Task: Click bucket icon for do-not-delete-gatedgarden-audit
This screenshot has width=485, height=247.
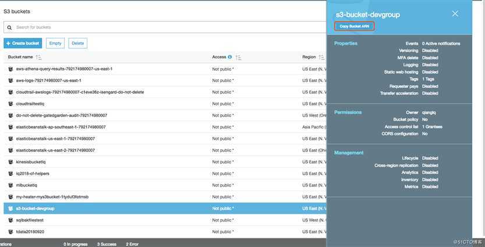Action: click(11, 115)
